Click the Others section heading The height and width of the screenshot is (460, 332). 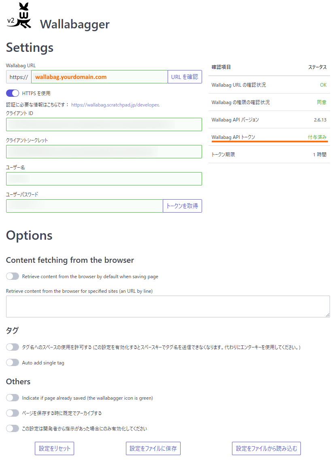(18, 381)
